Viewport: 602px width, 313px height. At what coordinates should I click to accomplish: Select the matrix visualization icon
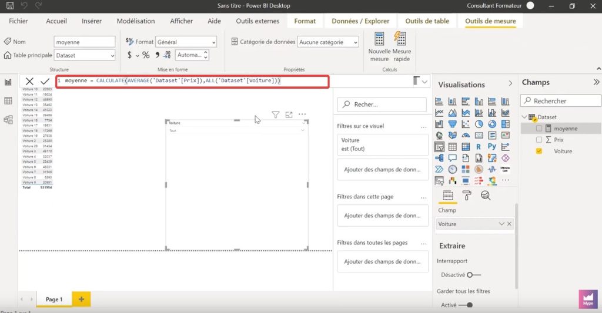pos(466,147)
